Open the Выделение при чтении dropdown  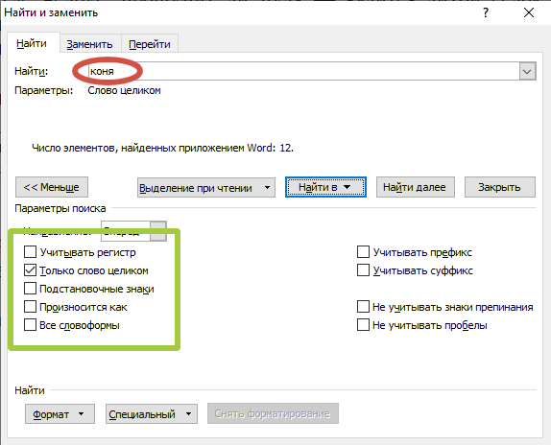(206, 188)
